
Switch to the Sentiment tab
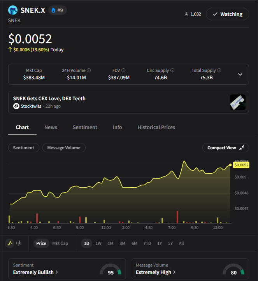pos(85,127)
